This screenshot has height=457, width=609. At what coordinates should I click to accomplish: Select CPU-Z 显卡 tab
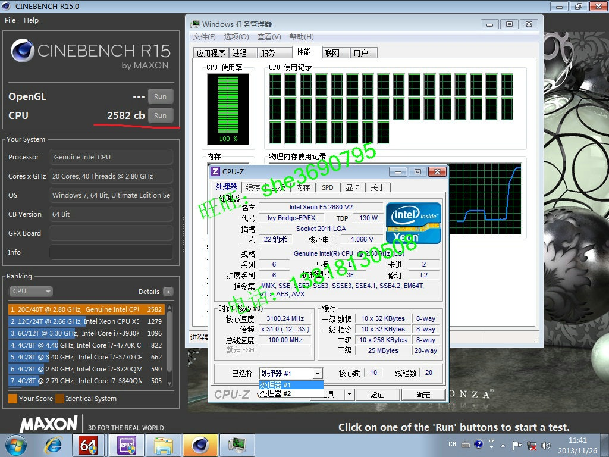[x=353, y=187]
